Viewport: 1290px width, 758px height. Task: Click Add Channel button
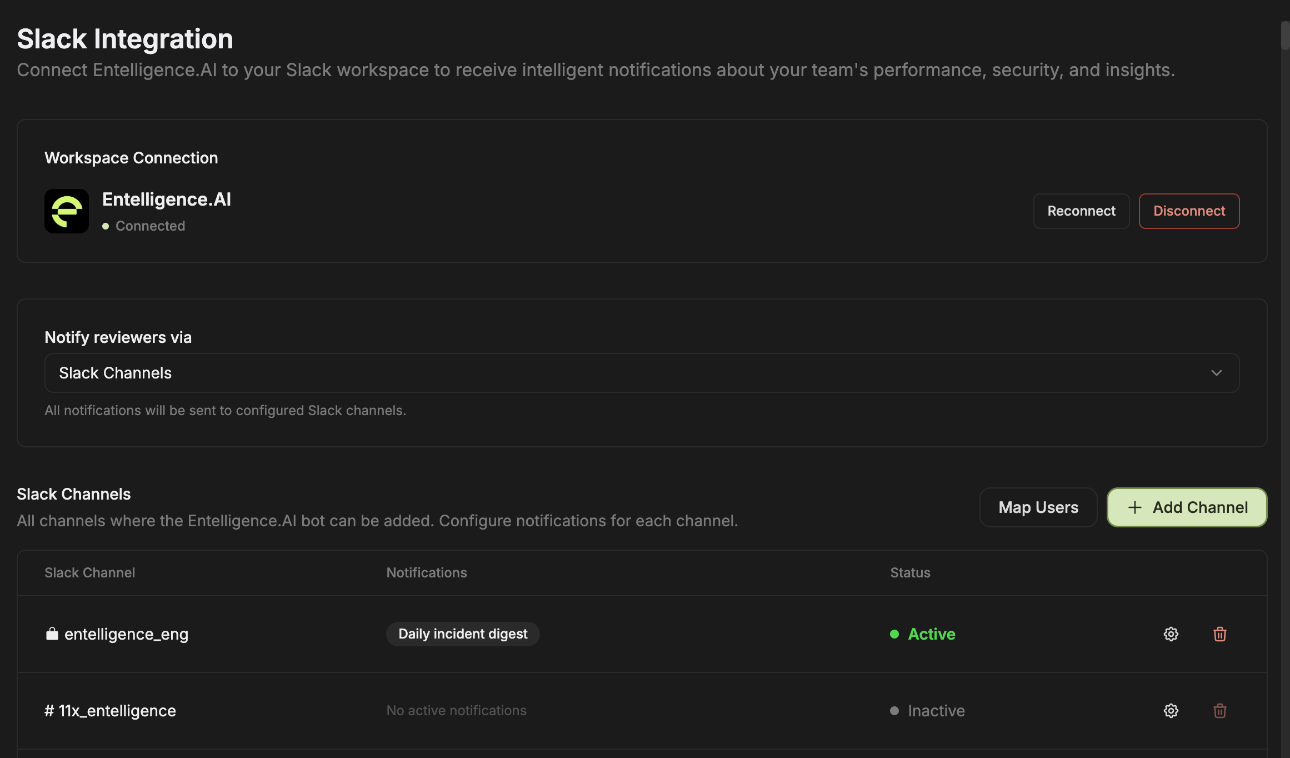1187,507
